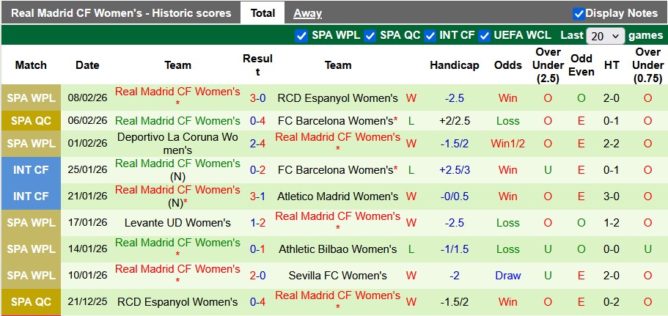Switch to the Total tab
The image size is (668, 316).
(263, 12)
